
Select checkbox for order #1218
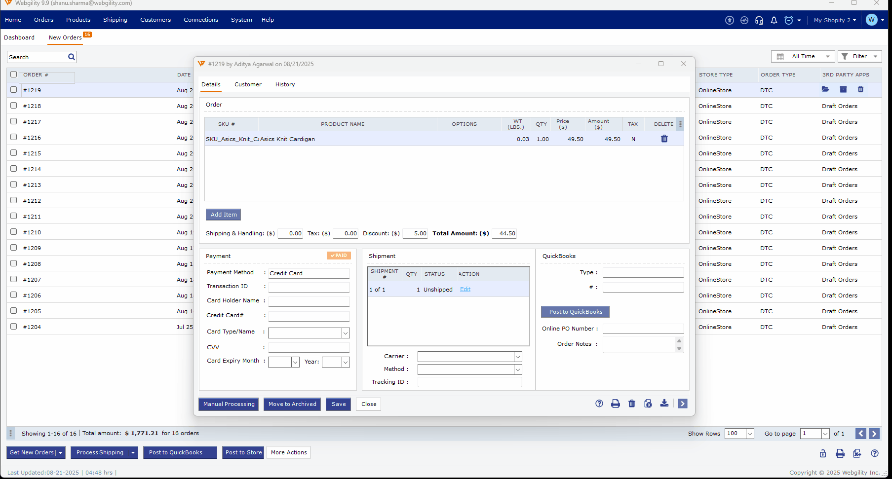point(14,106)
